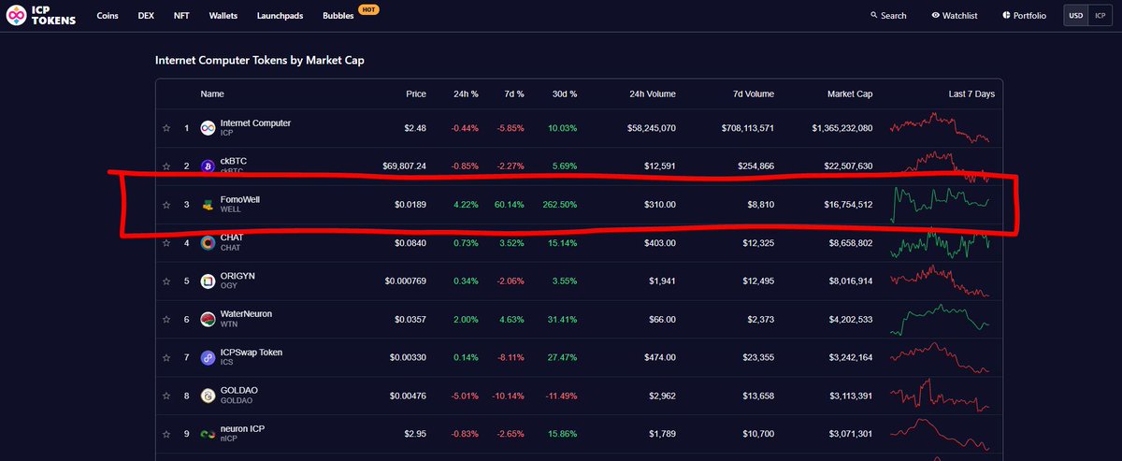Click the search magnifier icon
This screenshot has width=1122, height=461.
873,16
